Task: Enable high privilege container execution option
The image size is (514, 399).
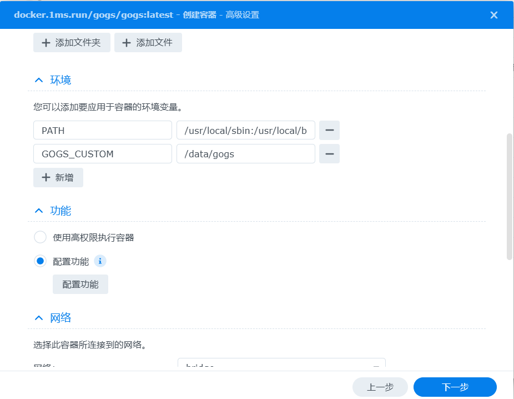Action: (x=40, y=237)
